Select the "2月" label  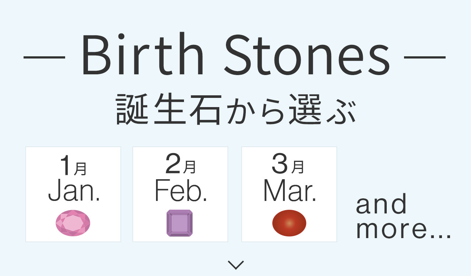(180, 166)
